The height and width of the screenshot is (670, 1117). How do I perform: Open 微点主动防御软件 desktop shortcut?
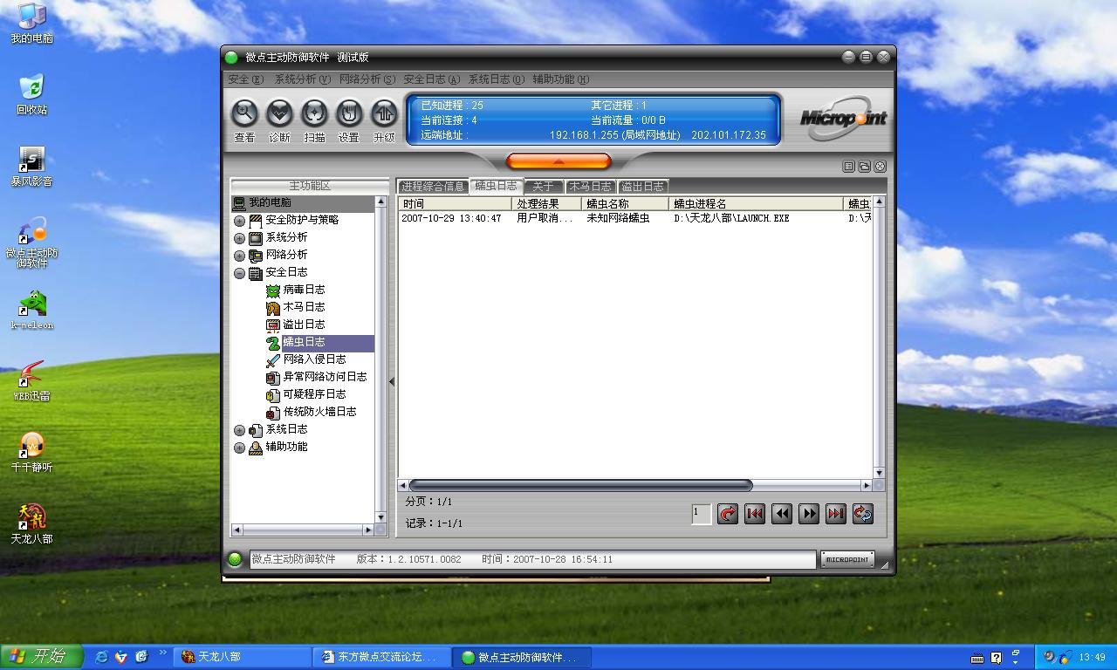click(x=32, y=243)
